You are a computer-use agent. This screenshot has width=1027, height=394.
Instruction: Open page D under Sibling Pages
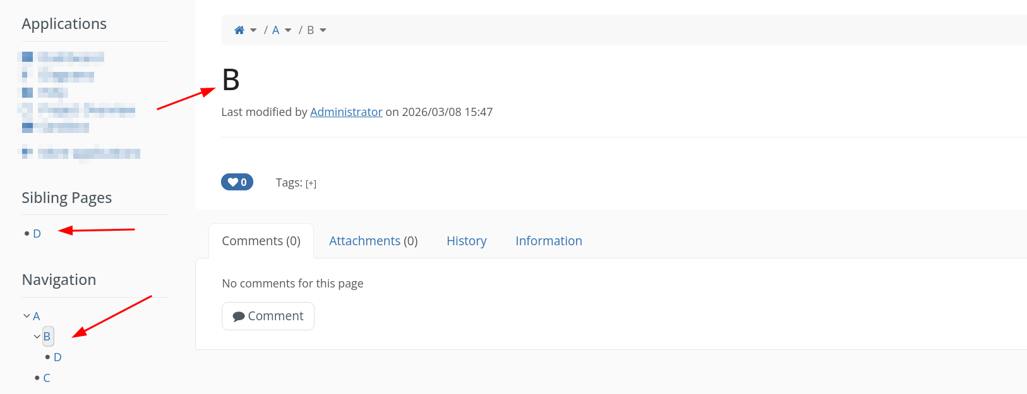pos(37,234)
